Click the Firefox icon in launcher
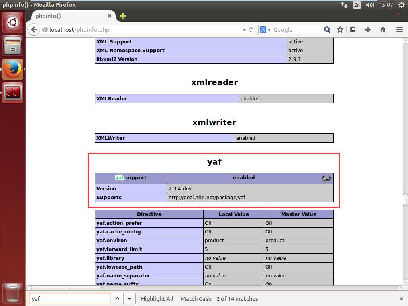Viewport: 408px width, 306px height. (13, 69)
